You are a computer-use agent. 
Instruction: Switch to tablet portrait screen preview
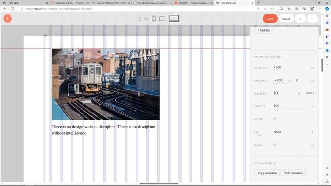tap(154, 19)
